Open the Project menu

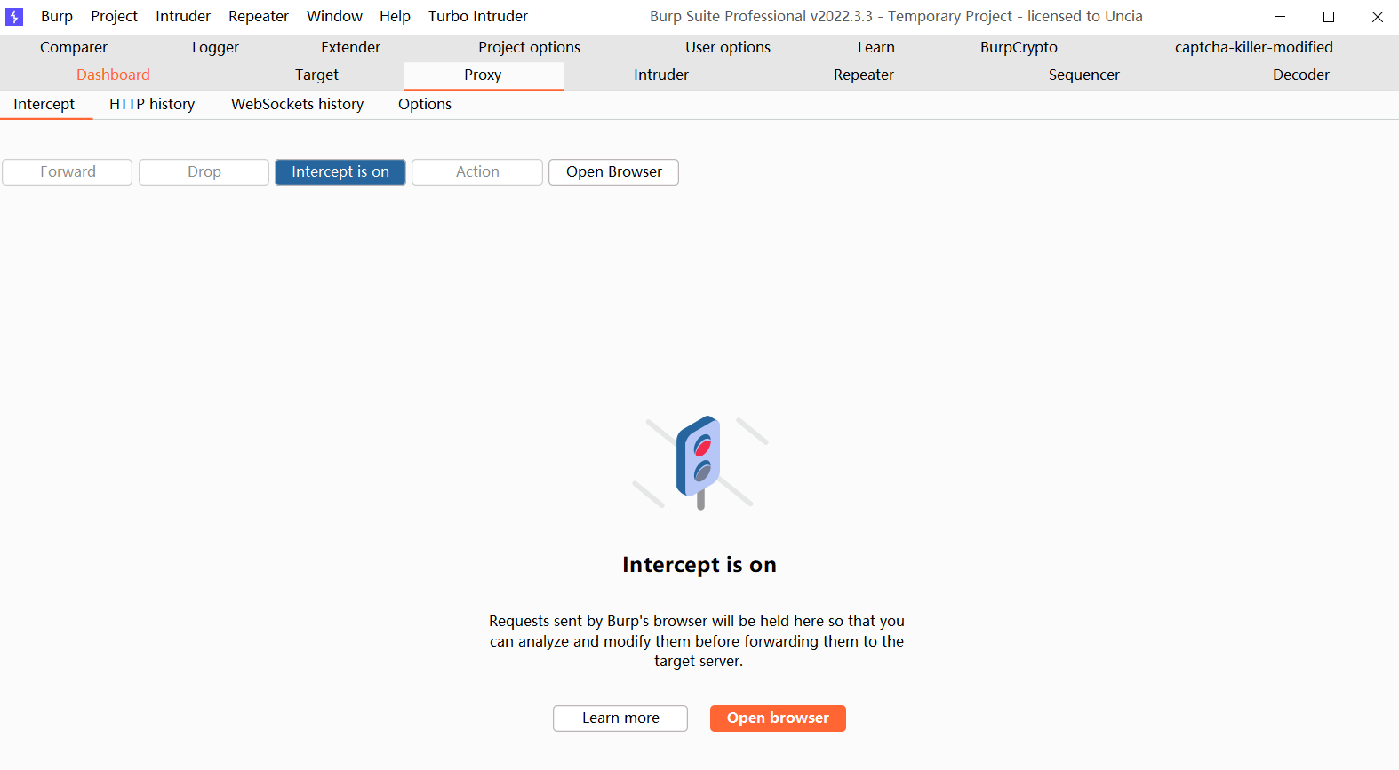point(114,16)
